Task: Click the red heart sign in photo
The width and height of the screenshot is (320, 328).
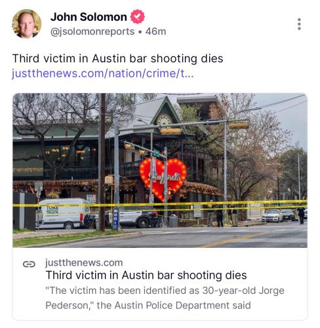Action: 163,178
